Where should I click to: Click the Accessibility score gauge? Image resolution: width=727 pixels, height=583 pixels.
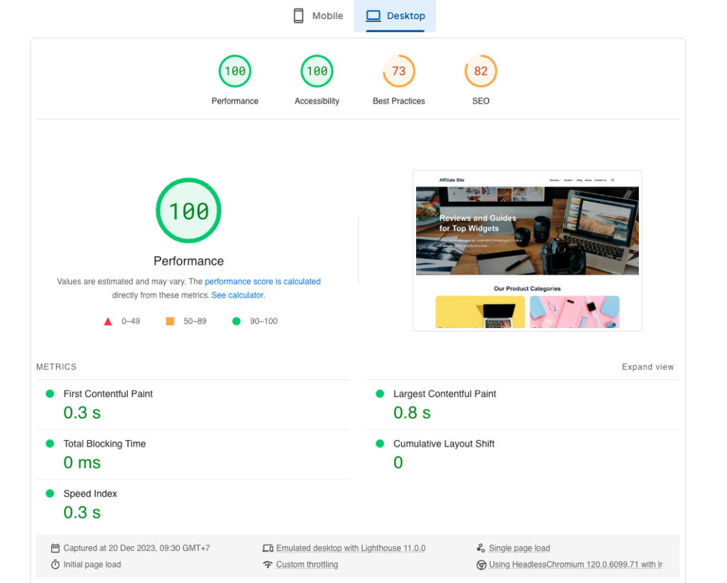click(317, 70)
